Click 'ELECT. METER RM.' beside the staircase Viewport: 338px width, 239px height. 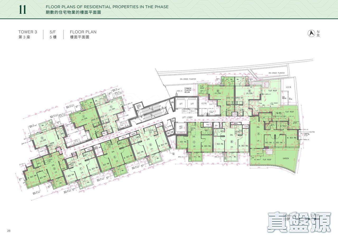[x=138, y=107]
